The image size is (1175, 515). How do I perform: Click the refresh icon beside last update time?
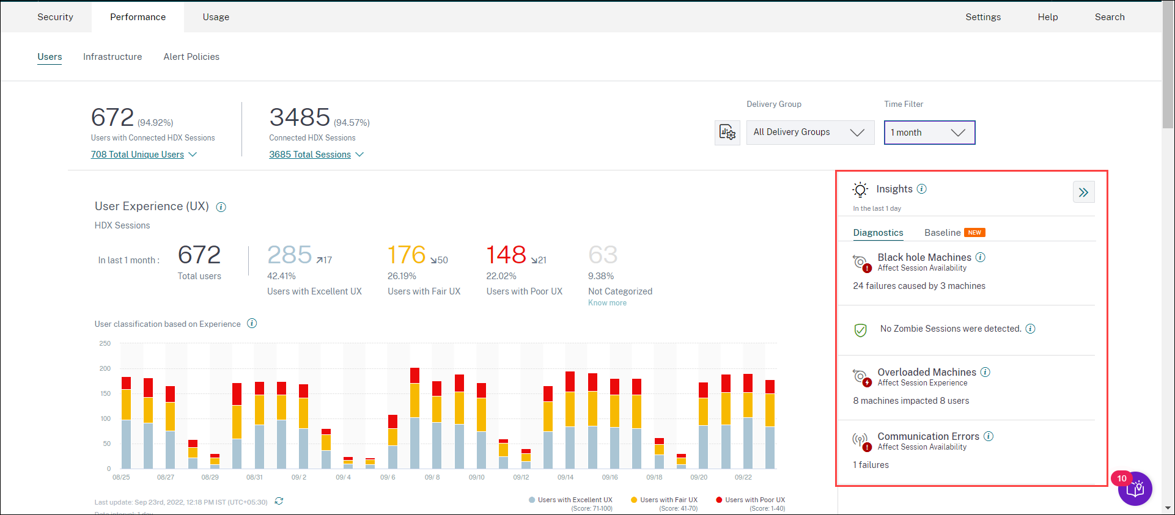pos(279,502)
